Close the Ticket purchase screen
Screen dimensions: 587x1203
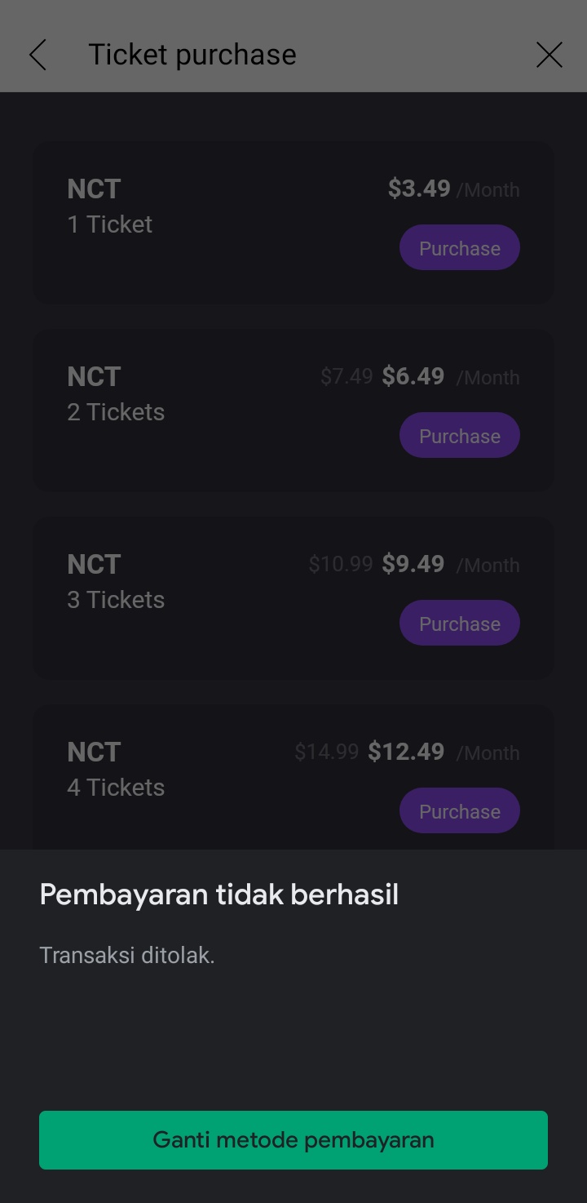click(549, 55)
